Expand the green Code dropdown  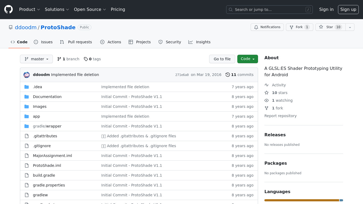247,59
